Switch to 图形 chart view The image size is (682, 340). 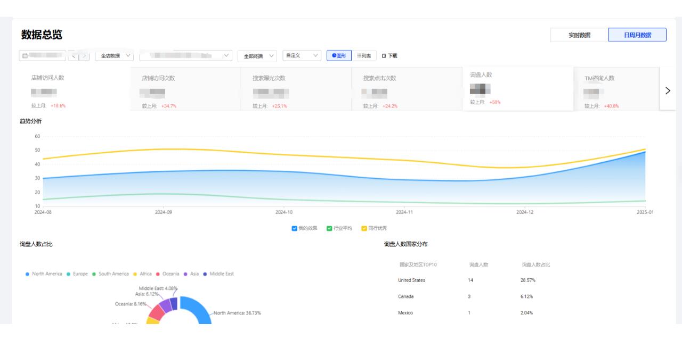click(x=339, y=56)
